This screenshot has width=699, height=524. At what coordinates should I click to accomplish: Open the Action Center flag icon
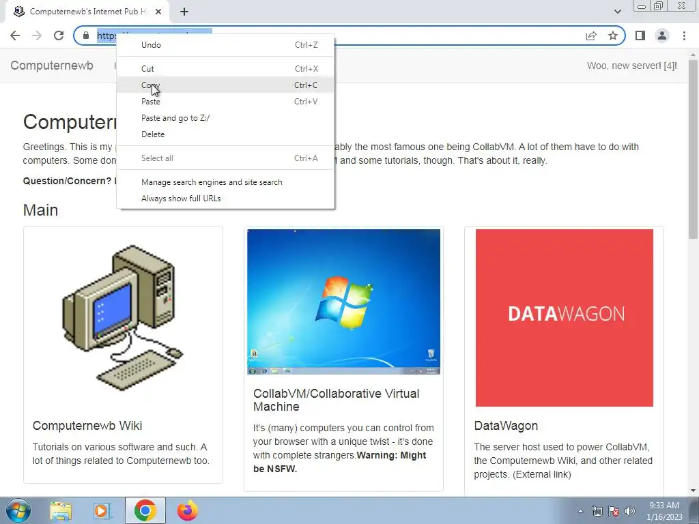click(614, 511)
